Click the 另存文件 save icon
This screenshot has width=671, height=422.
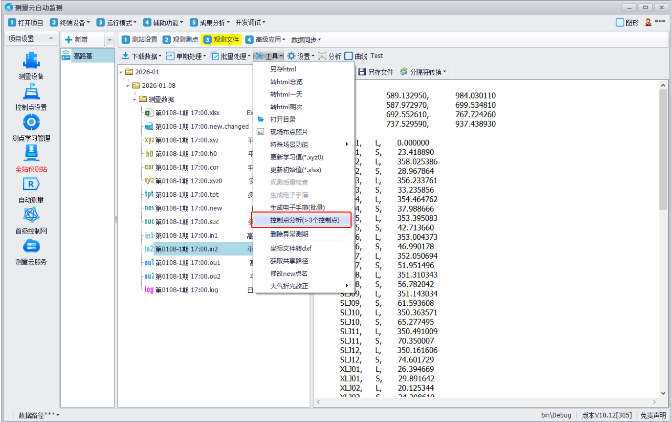coord(362,72)
